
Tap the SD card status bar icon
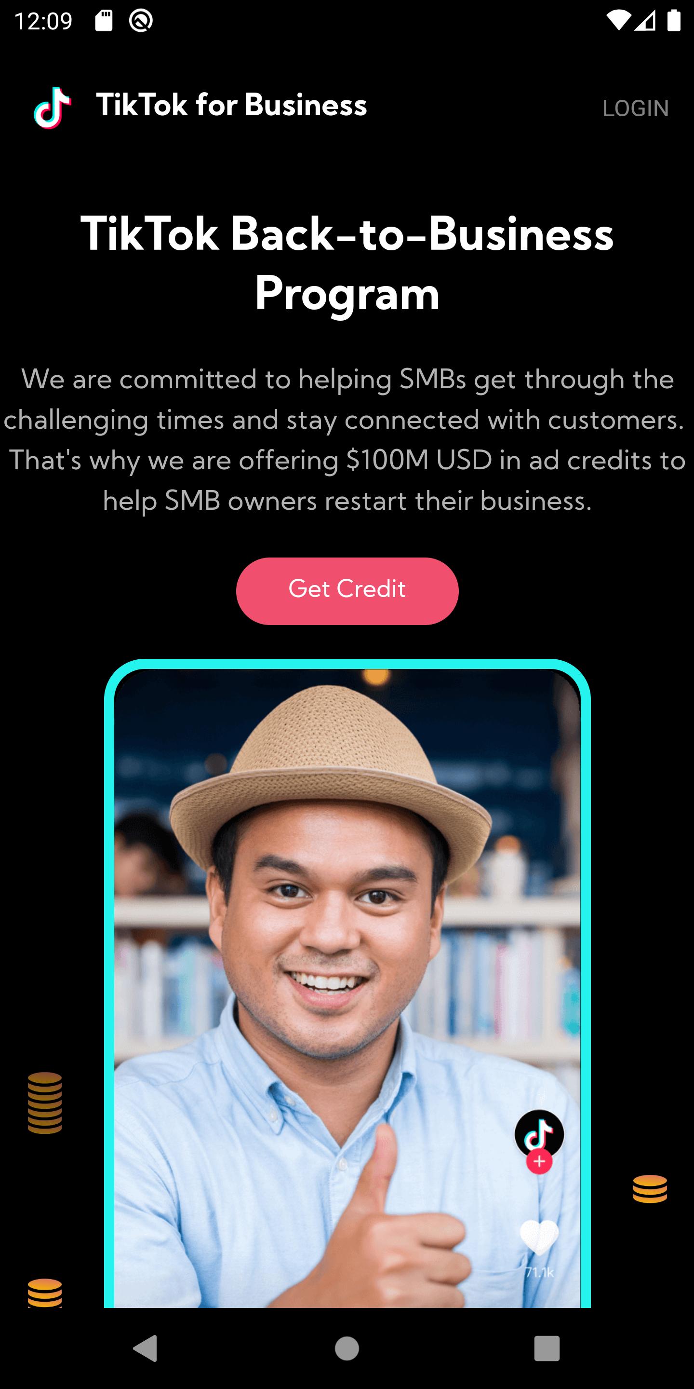[x=104, y=21]
